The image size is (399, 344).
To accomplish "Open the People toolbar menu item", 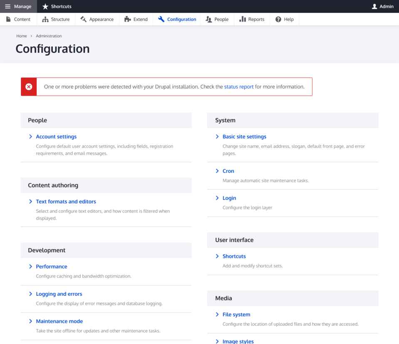I will (217, 19).
